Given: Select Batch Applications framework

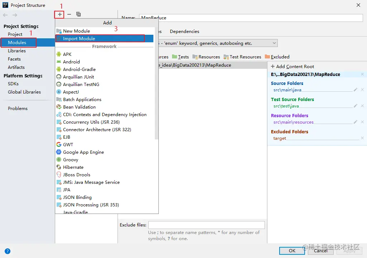Looking at the screenshot, I should coord(105,99).
